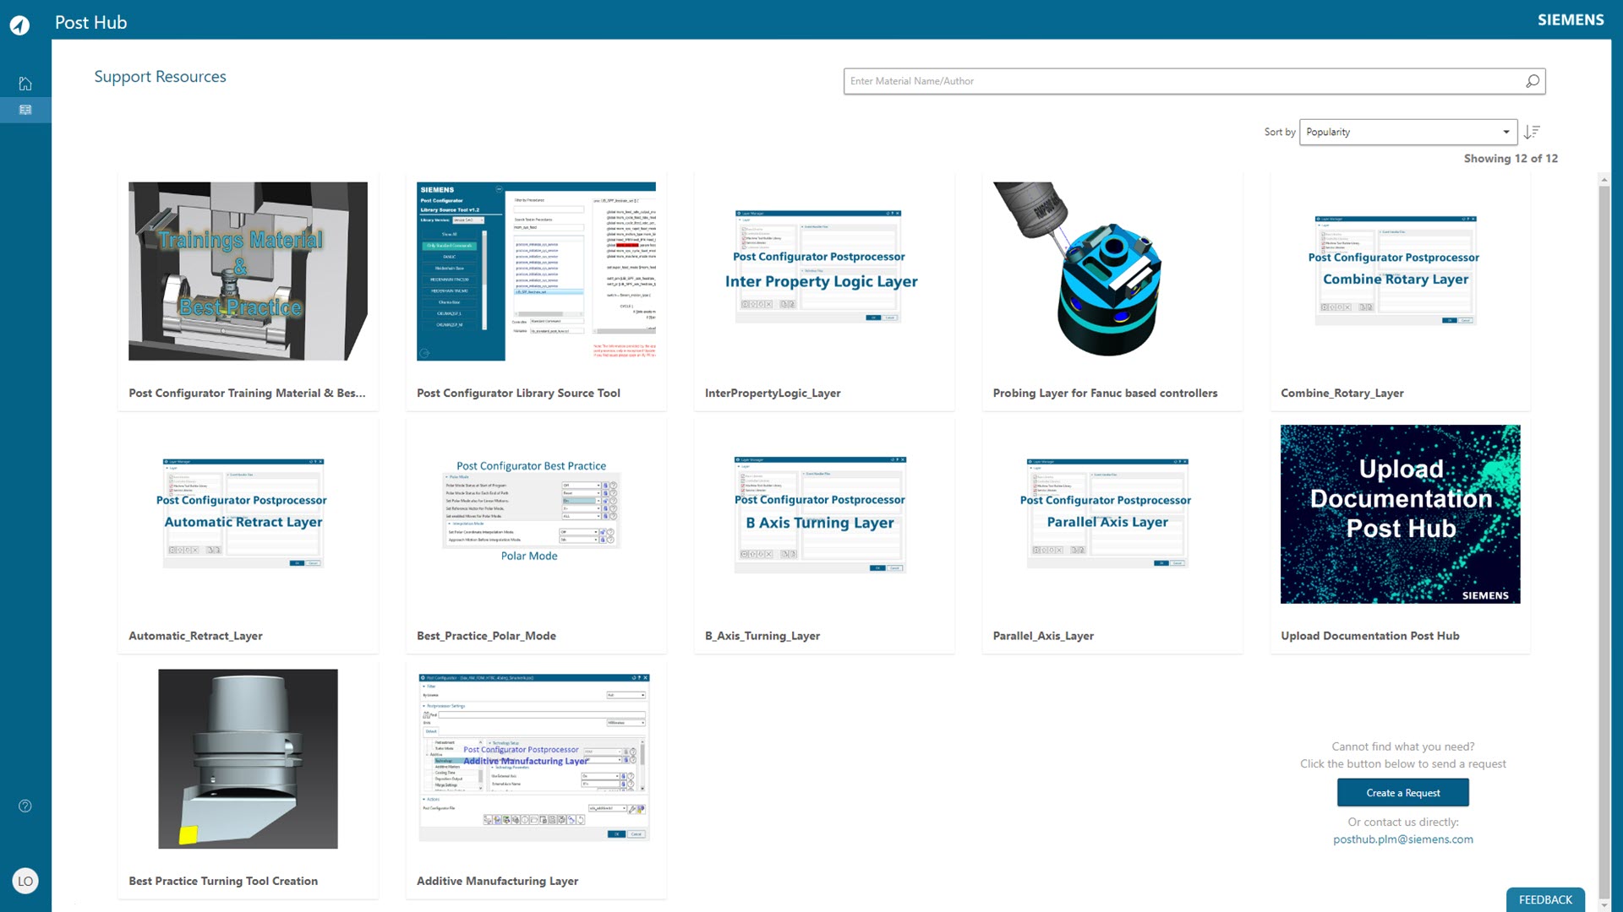Open Best Practice Turning Tool Creation thumbnail

248,758
